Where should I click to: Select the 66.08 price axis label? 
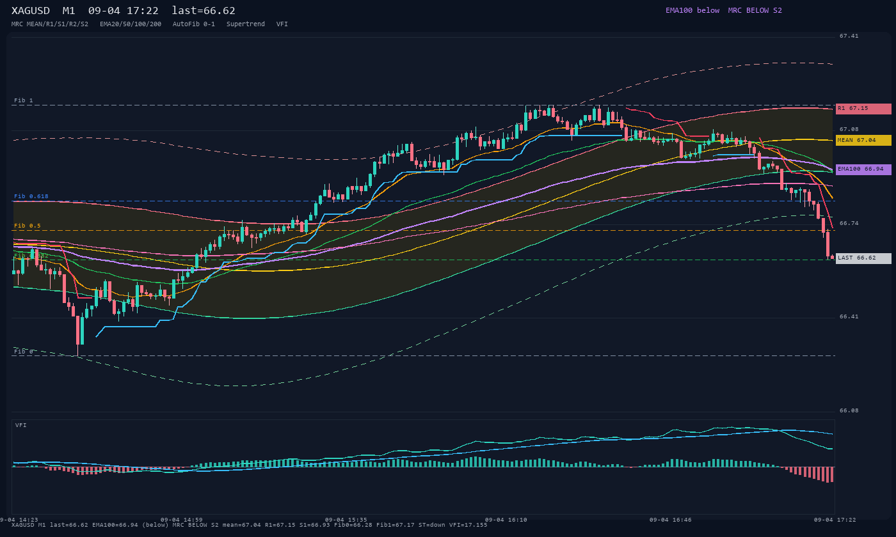point(849,410)
